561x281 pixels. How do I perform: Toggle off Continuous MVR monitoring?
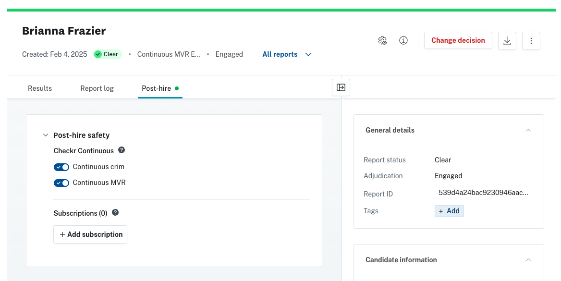61,183
